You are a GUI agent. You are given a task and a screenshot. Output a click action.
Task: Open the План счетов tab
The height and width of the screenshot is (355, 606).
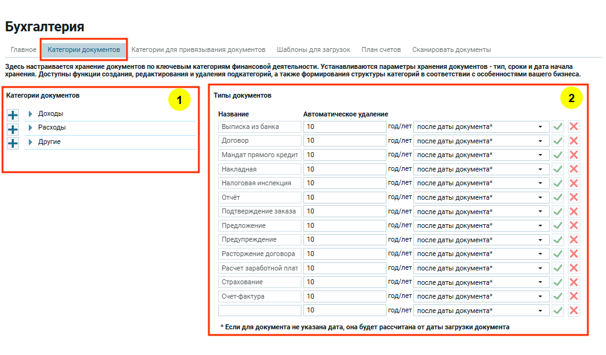(381, 49)
